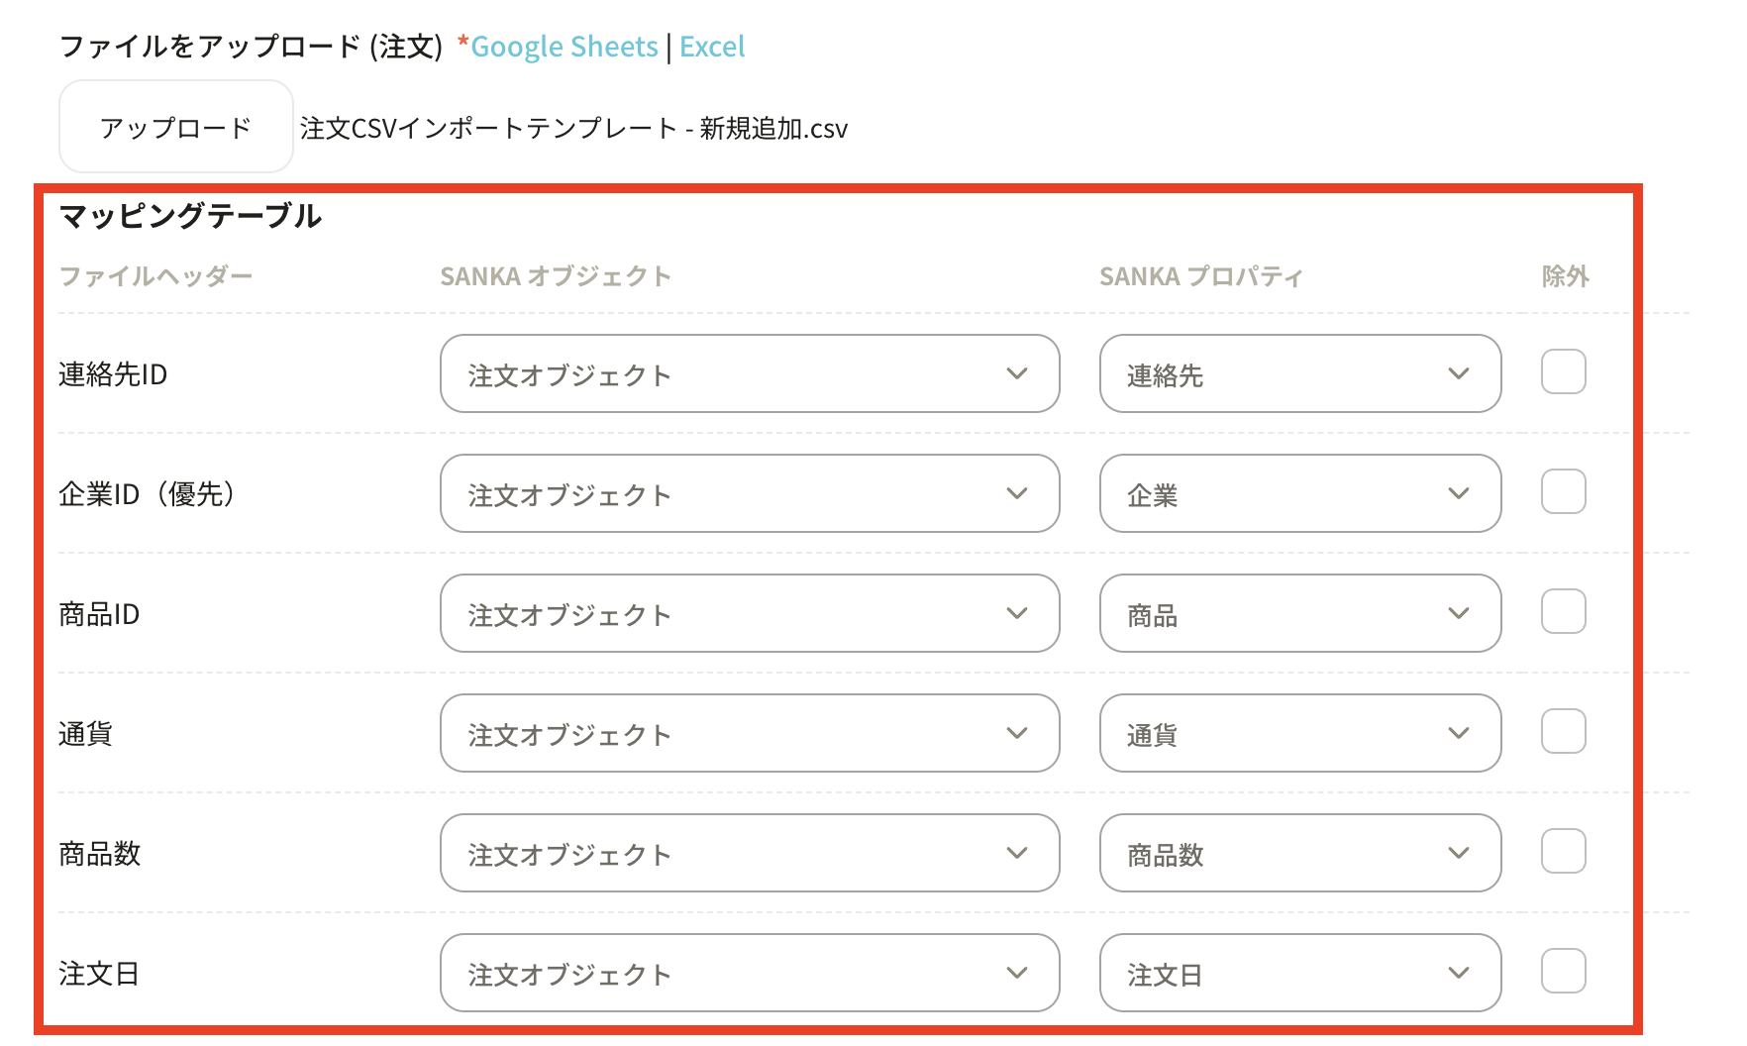Expand SANKA object dropdown for 企業ID（優先）

(749, 493)
